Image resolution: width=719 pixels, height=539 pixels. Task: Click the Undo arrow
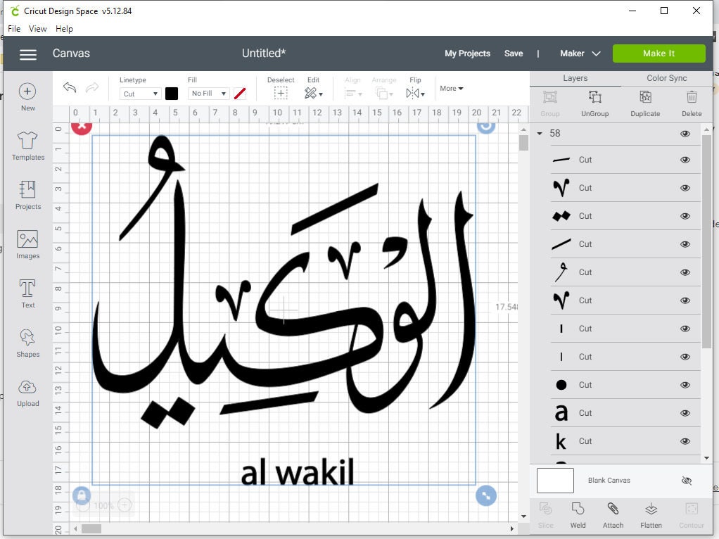(69, 87)
